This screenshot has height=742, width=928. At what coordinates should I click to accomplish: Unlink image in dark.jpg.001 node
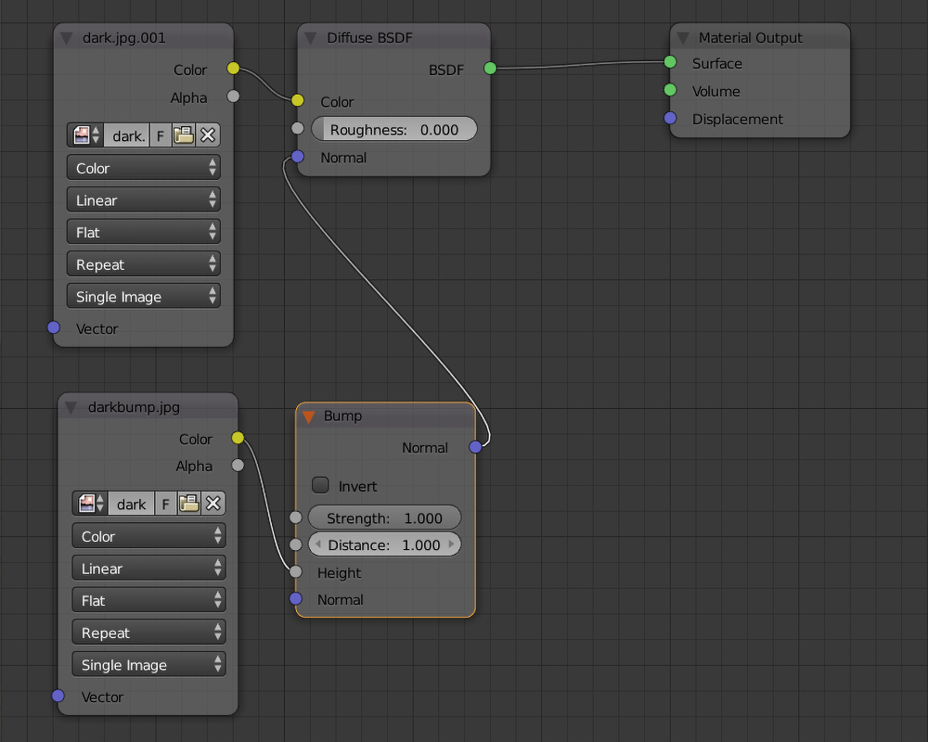208,135
